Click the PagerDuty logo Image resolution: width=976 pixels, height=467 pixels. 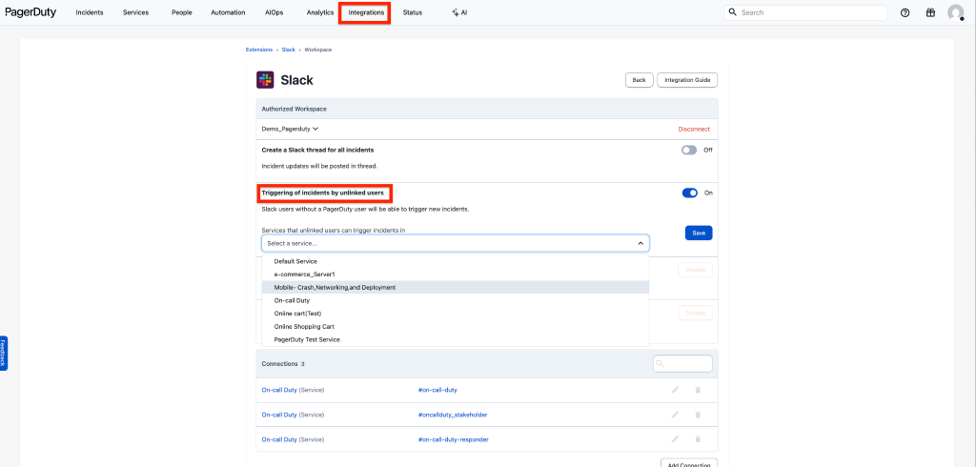pos(30,12)
